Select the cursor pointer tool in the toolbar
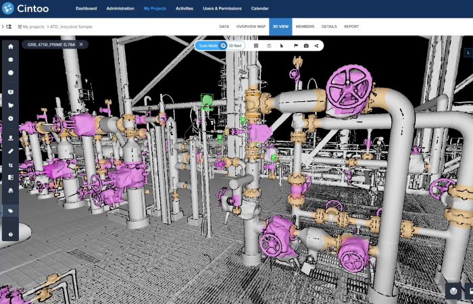 282,45
